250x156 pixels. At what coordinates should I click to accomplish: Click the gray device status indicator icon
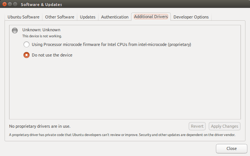[15, 31]
